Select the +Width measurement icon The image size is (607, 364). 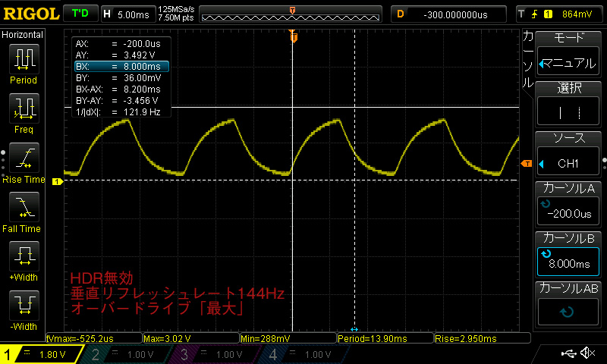click(x=24, y=256)
